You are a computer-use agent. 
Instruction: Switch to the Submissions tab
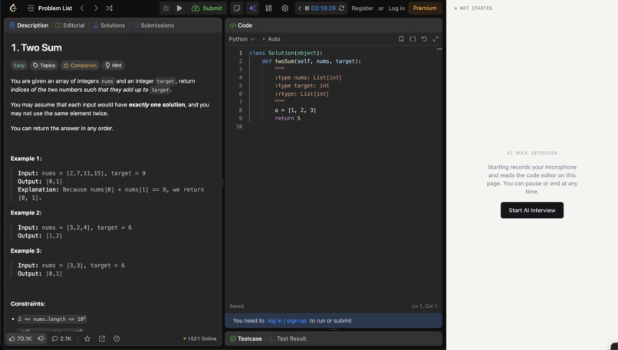pos(153,25)
